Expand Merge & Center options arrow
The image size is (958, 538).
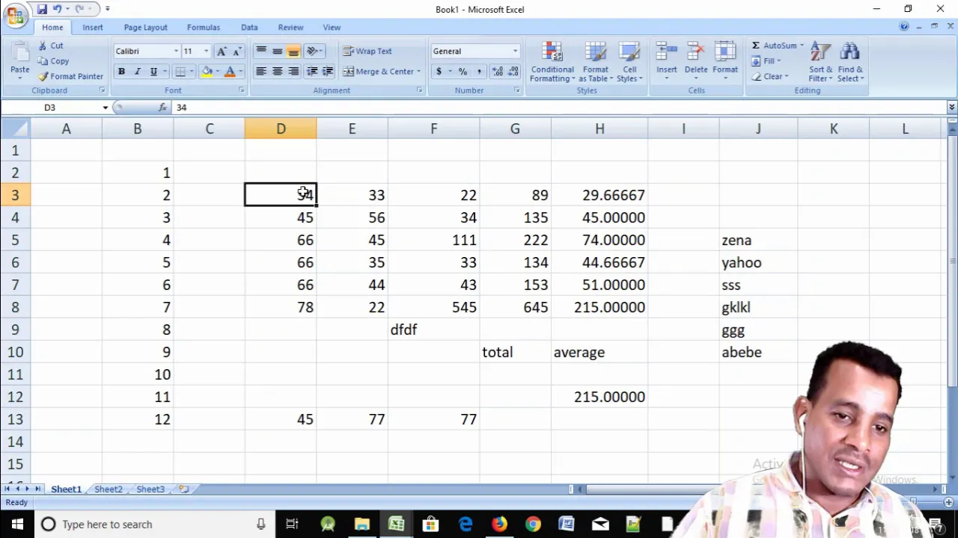point(418,72)
